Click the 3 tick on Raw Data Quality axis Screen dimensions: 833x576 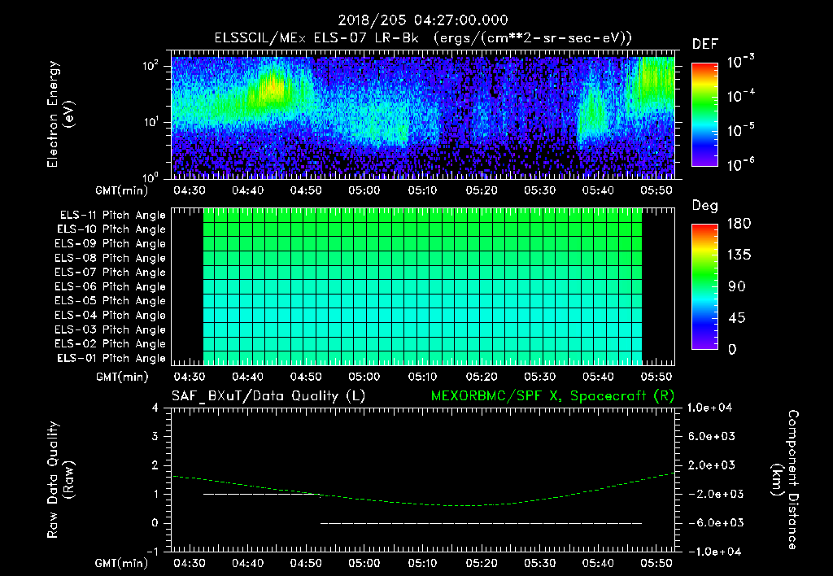[155, 436]
